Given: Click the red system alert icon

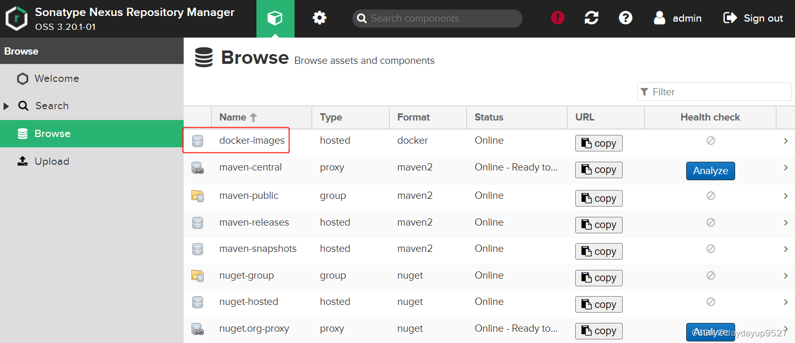Looking at the screenshot, I should pyautogui.click(x=558, y=18).
